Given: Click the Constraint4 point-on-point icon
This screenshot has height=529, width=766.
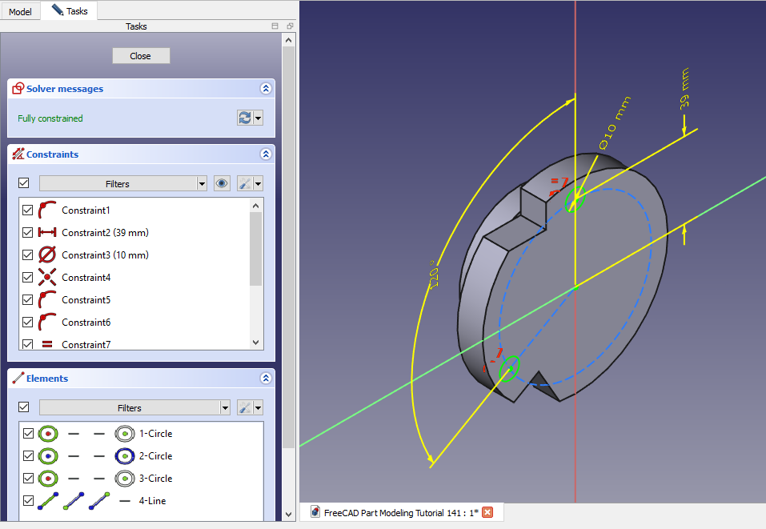Looking at the screenshot, I should pyautogui.click(x=48, y=278).
